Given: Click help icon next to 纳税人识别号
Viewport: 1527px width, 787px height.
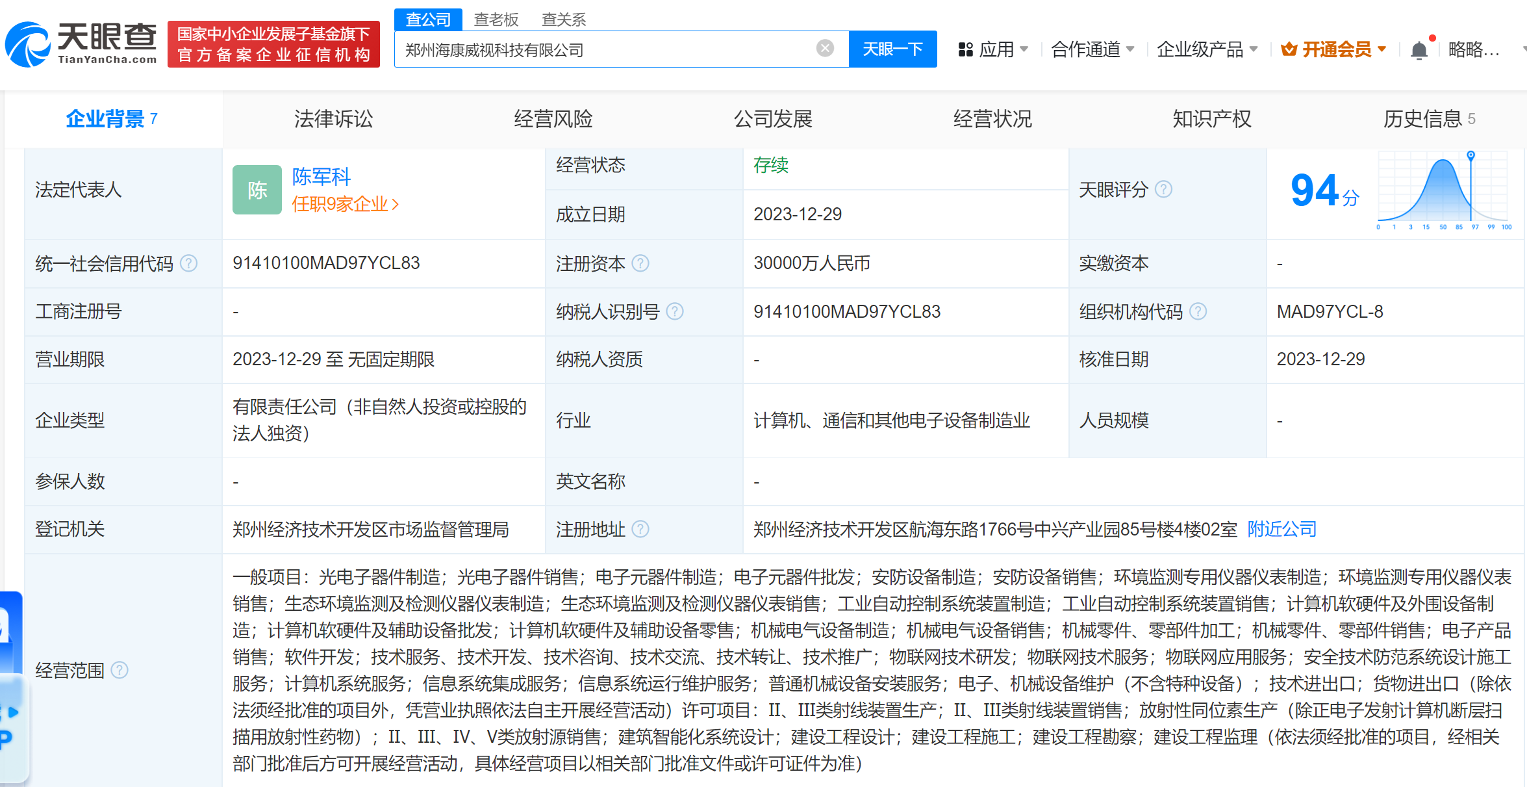Looking at the screenshot, I should pyautogui.click(x=675, y=311).
